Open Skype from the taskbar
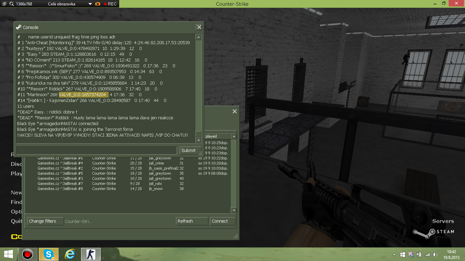 (49, 254)
